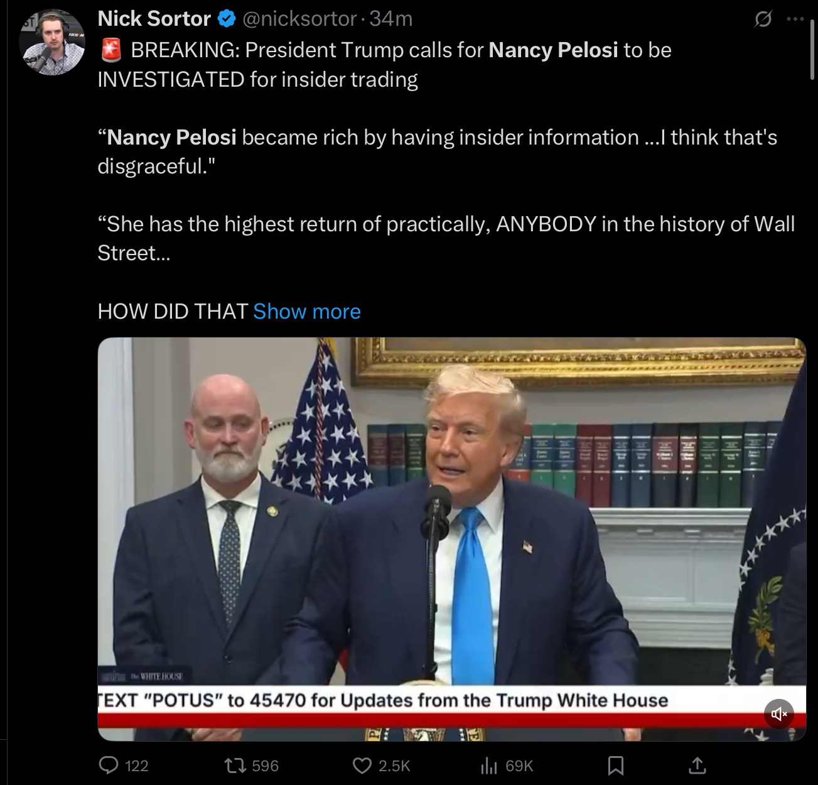Bookmark this post
The image size is (818, 785).
coord(616,765)
